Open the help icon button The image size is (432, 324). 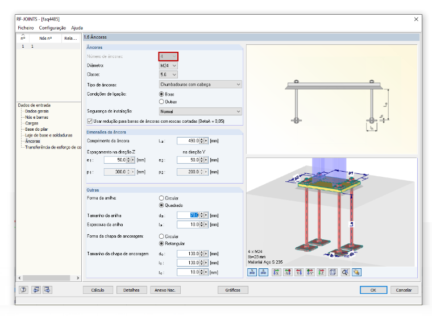click(23, 289)
